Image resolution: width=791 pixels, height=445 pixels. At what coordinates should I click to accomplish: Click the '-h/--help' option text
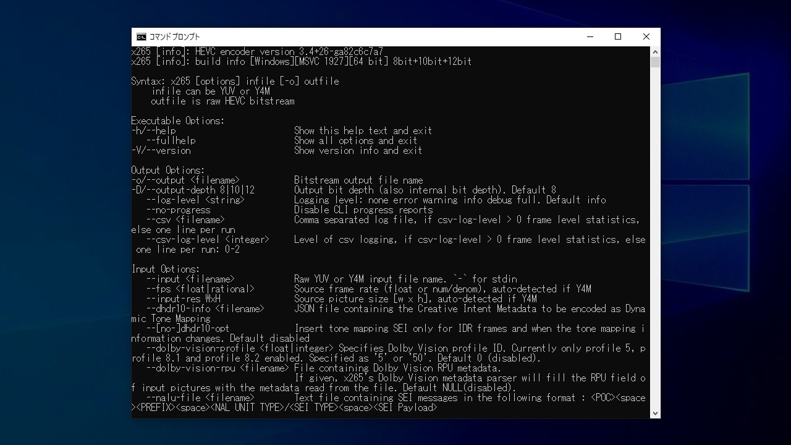[154, 131]
